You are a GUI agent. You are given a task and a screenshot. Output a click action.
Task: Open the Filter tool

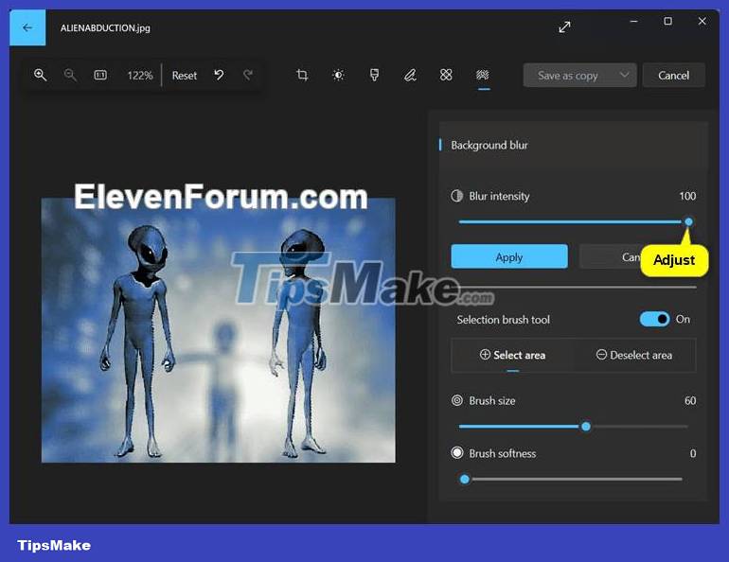tap(374, 75)
